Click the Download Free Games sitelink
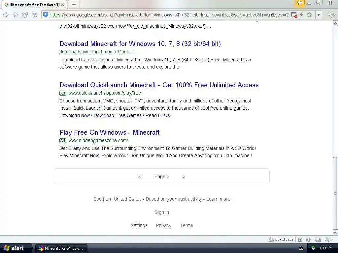Viewport: 338px width, 253px height. [118, 115]
